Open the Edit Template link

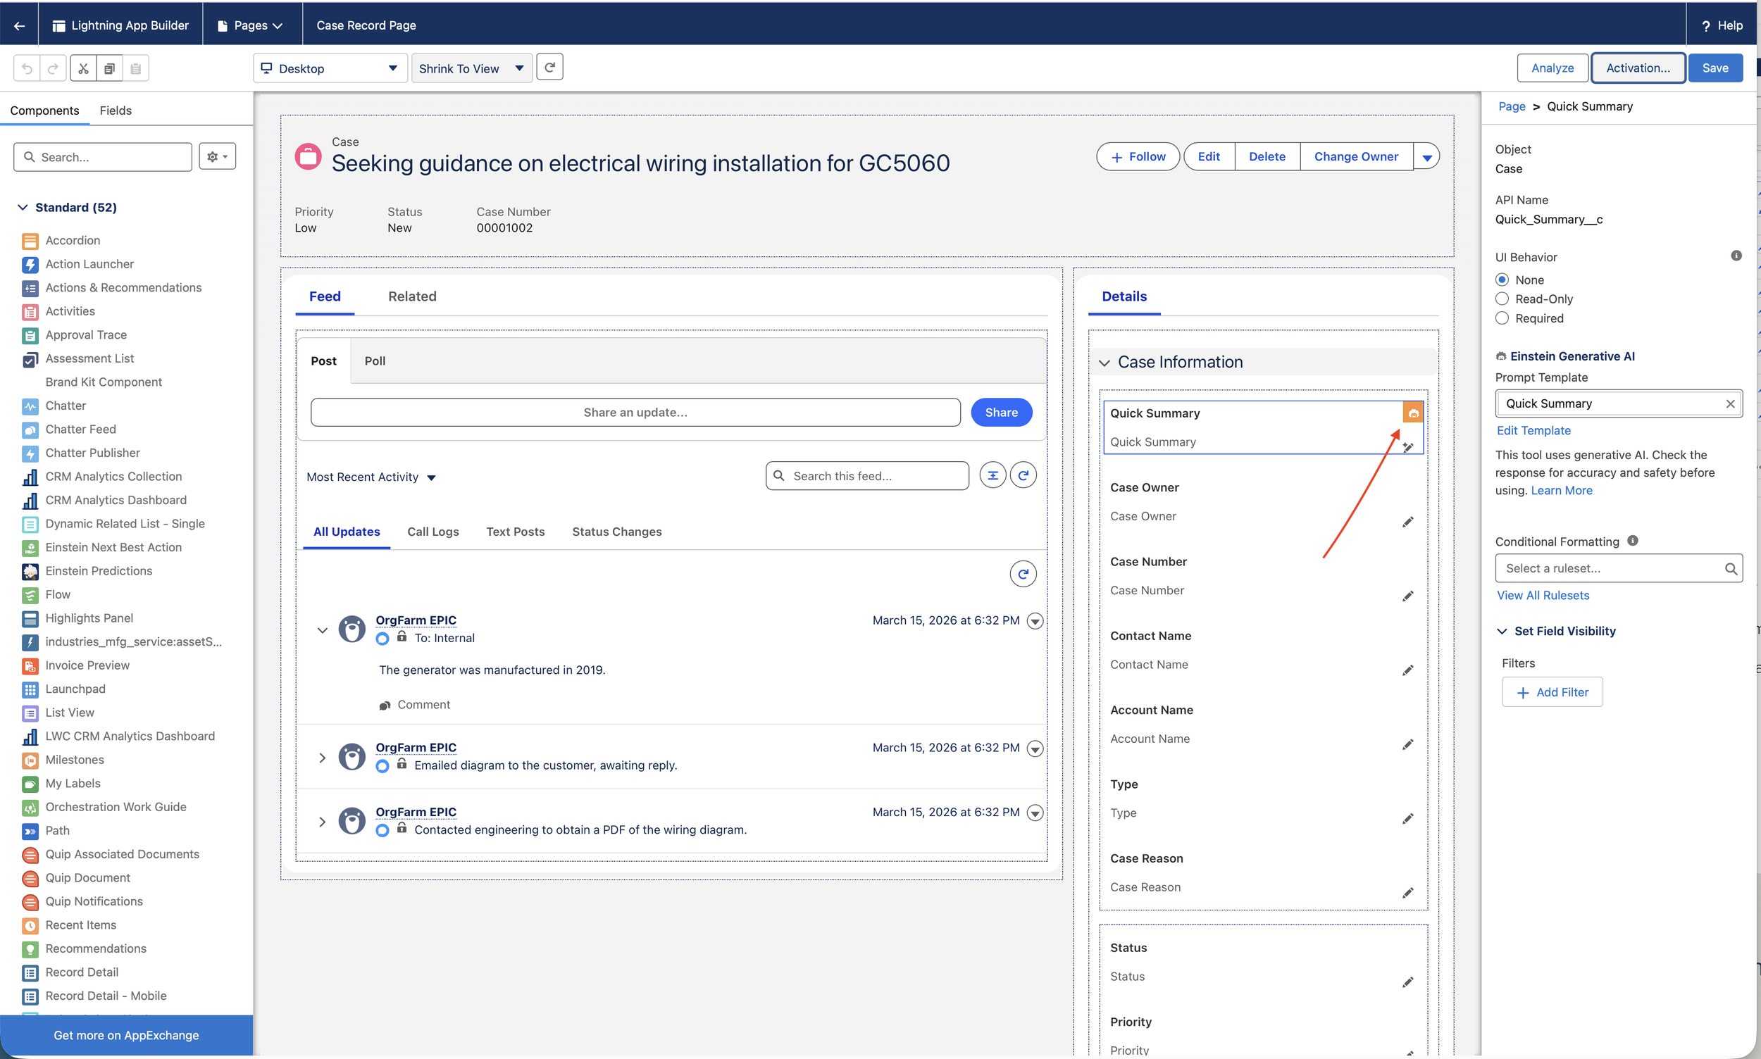tap(1533, 430)
